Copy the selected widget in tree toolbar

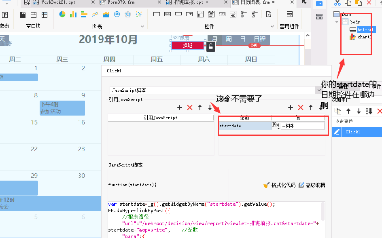[x=348, y=3]
